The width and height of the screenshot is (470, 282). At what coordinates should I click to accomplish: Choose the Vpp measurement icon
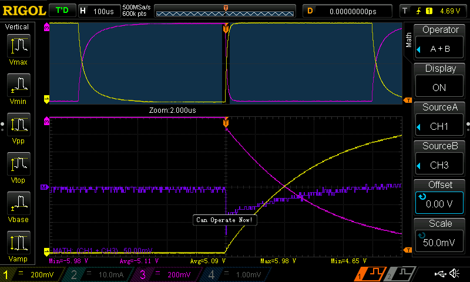coord(21,129)
